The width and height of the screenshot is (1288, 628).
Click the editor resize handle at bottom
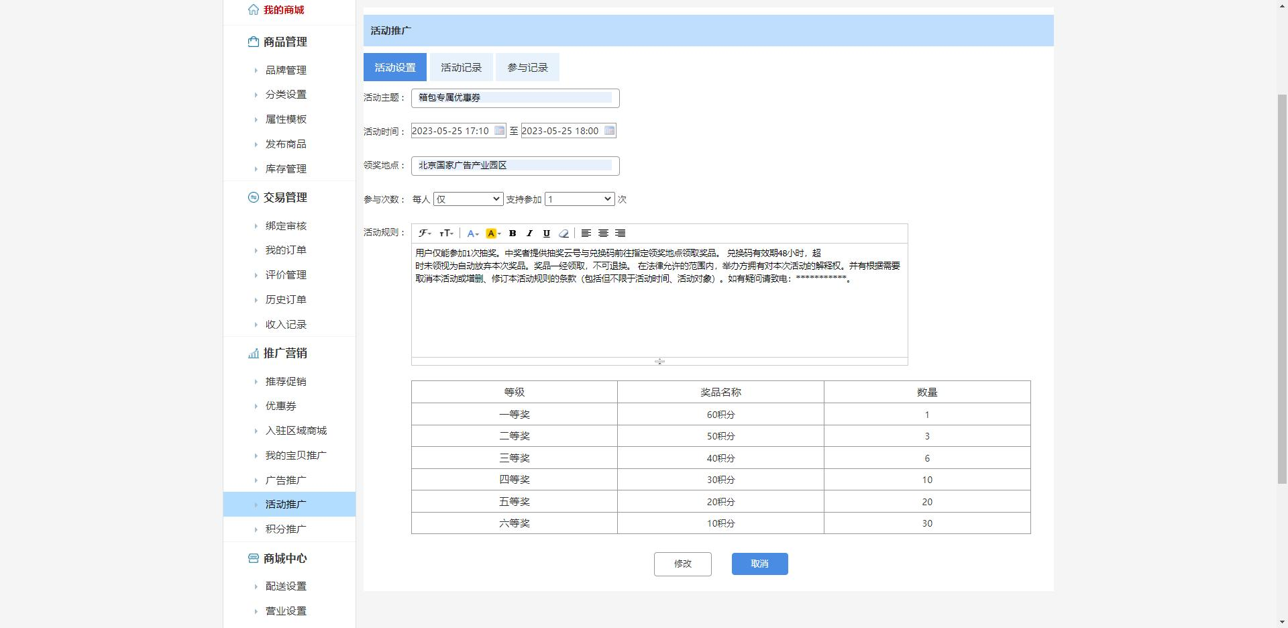(659, 362)
